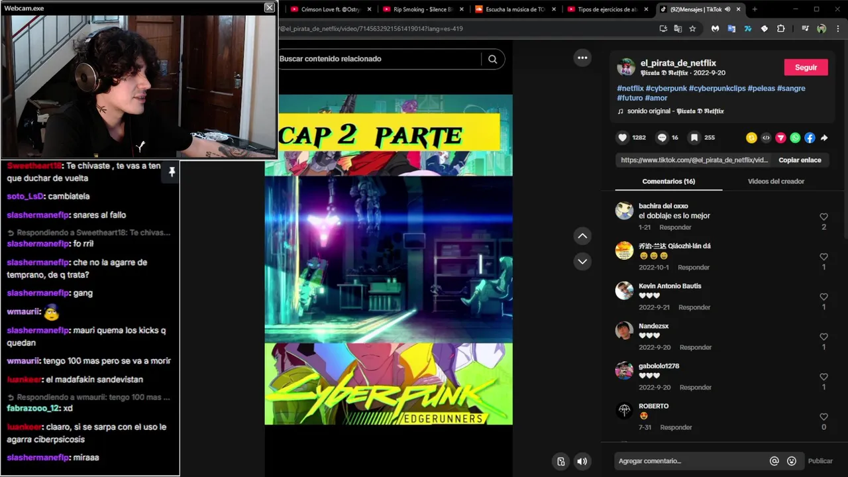Switch to the Comentarios (16) tab

(x=668, y=182)
